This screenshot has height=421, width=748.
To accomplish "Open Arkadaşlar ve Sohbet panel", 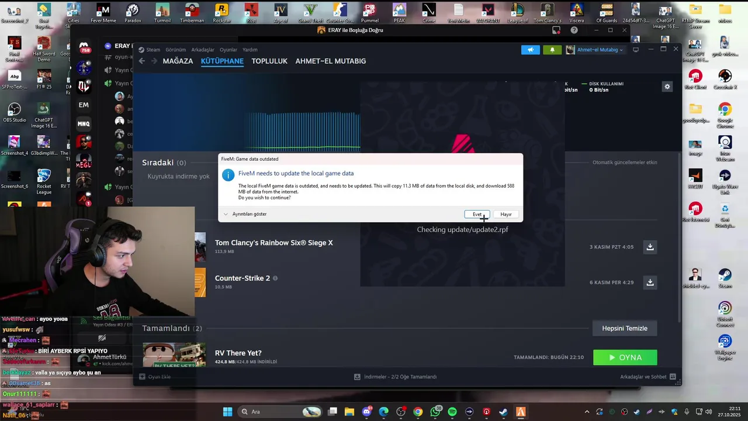I will (x=648, y=377).
